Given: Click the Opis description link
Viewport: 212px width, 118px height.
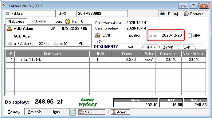Looking at the screenshot, I should (100, 41).
